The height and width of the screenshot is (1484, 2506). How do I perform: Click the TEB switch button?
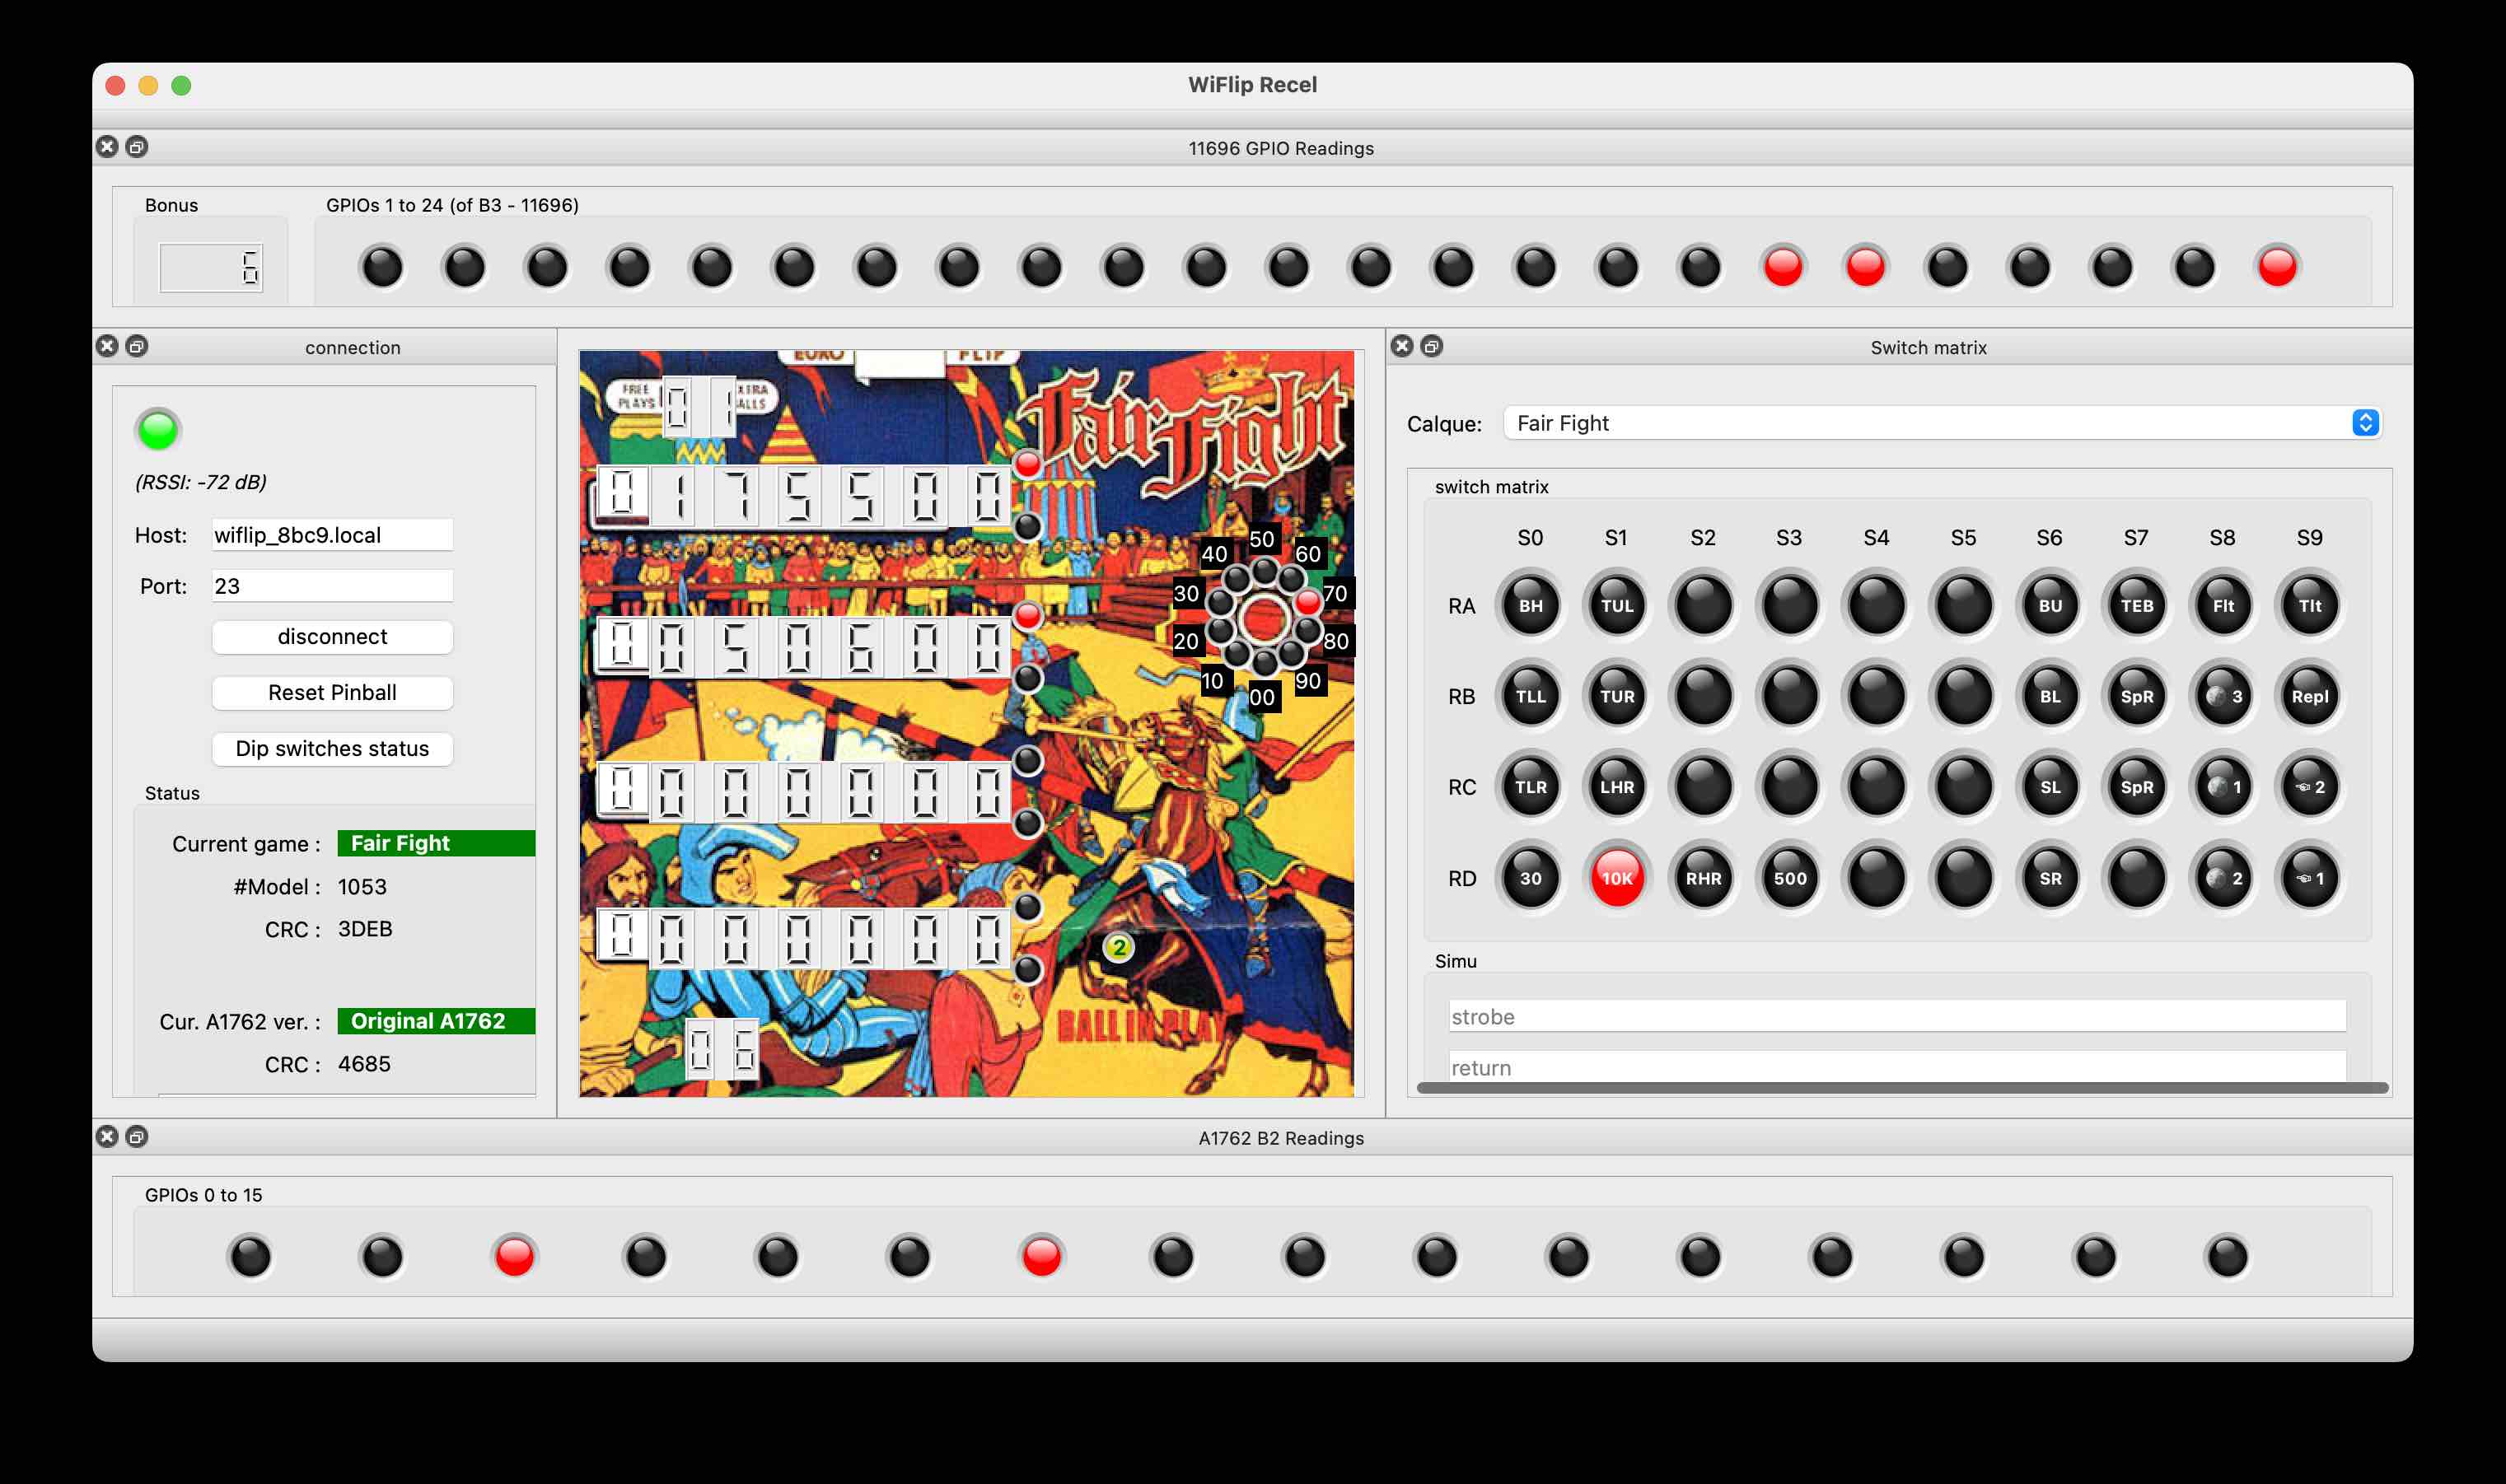point(2136,605)
